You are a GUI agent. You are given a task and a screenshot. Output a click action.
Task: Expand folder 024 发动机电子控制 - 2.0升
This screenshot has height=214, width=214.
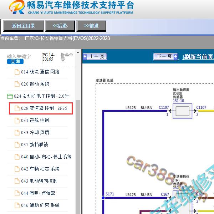tap(41, 96)
